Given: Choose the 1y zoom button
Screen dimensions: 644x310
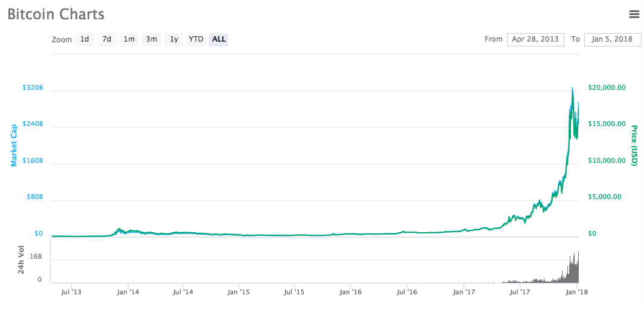Looking at the screenshot, I should click(174, 39).
